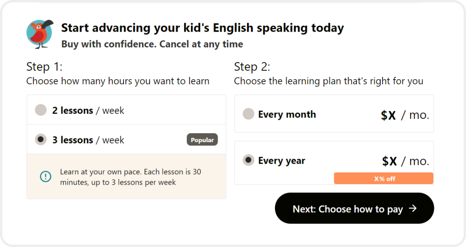Choose the Every year radio button
The height and width of the screenshot is (247, 466).
[249, 160]
